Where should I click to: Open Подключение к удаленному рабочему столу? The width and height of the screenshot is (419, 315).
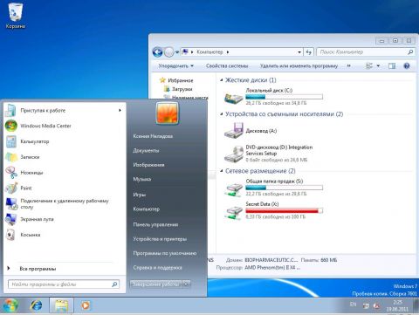click(x=65, y=203)
